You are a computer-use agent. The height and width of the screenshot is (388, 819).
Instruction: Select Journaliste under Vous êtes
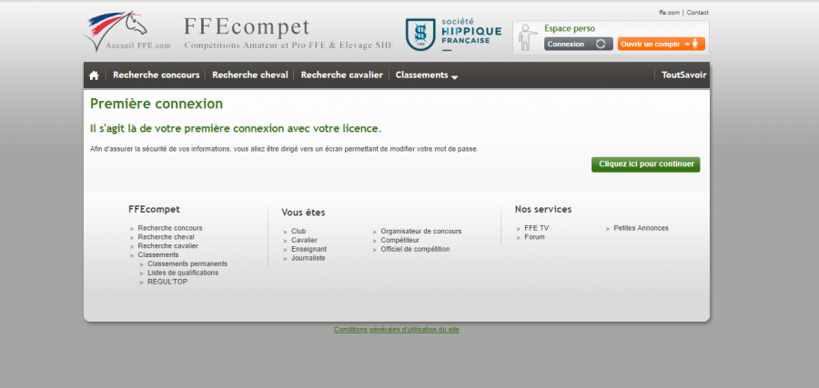click(308, 258)
